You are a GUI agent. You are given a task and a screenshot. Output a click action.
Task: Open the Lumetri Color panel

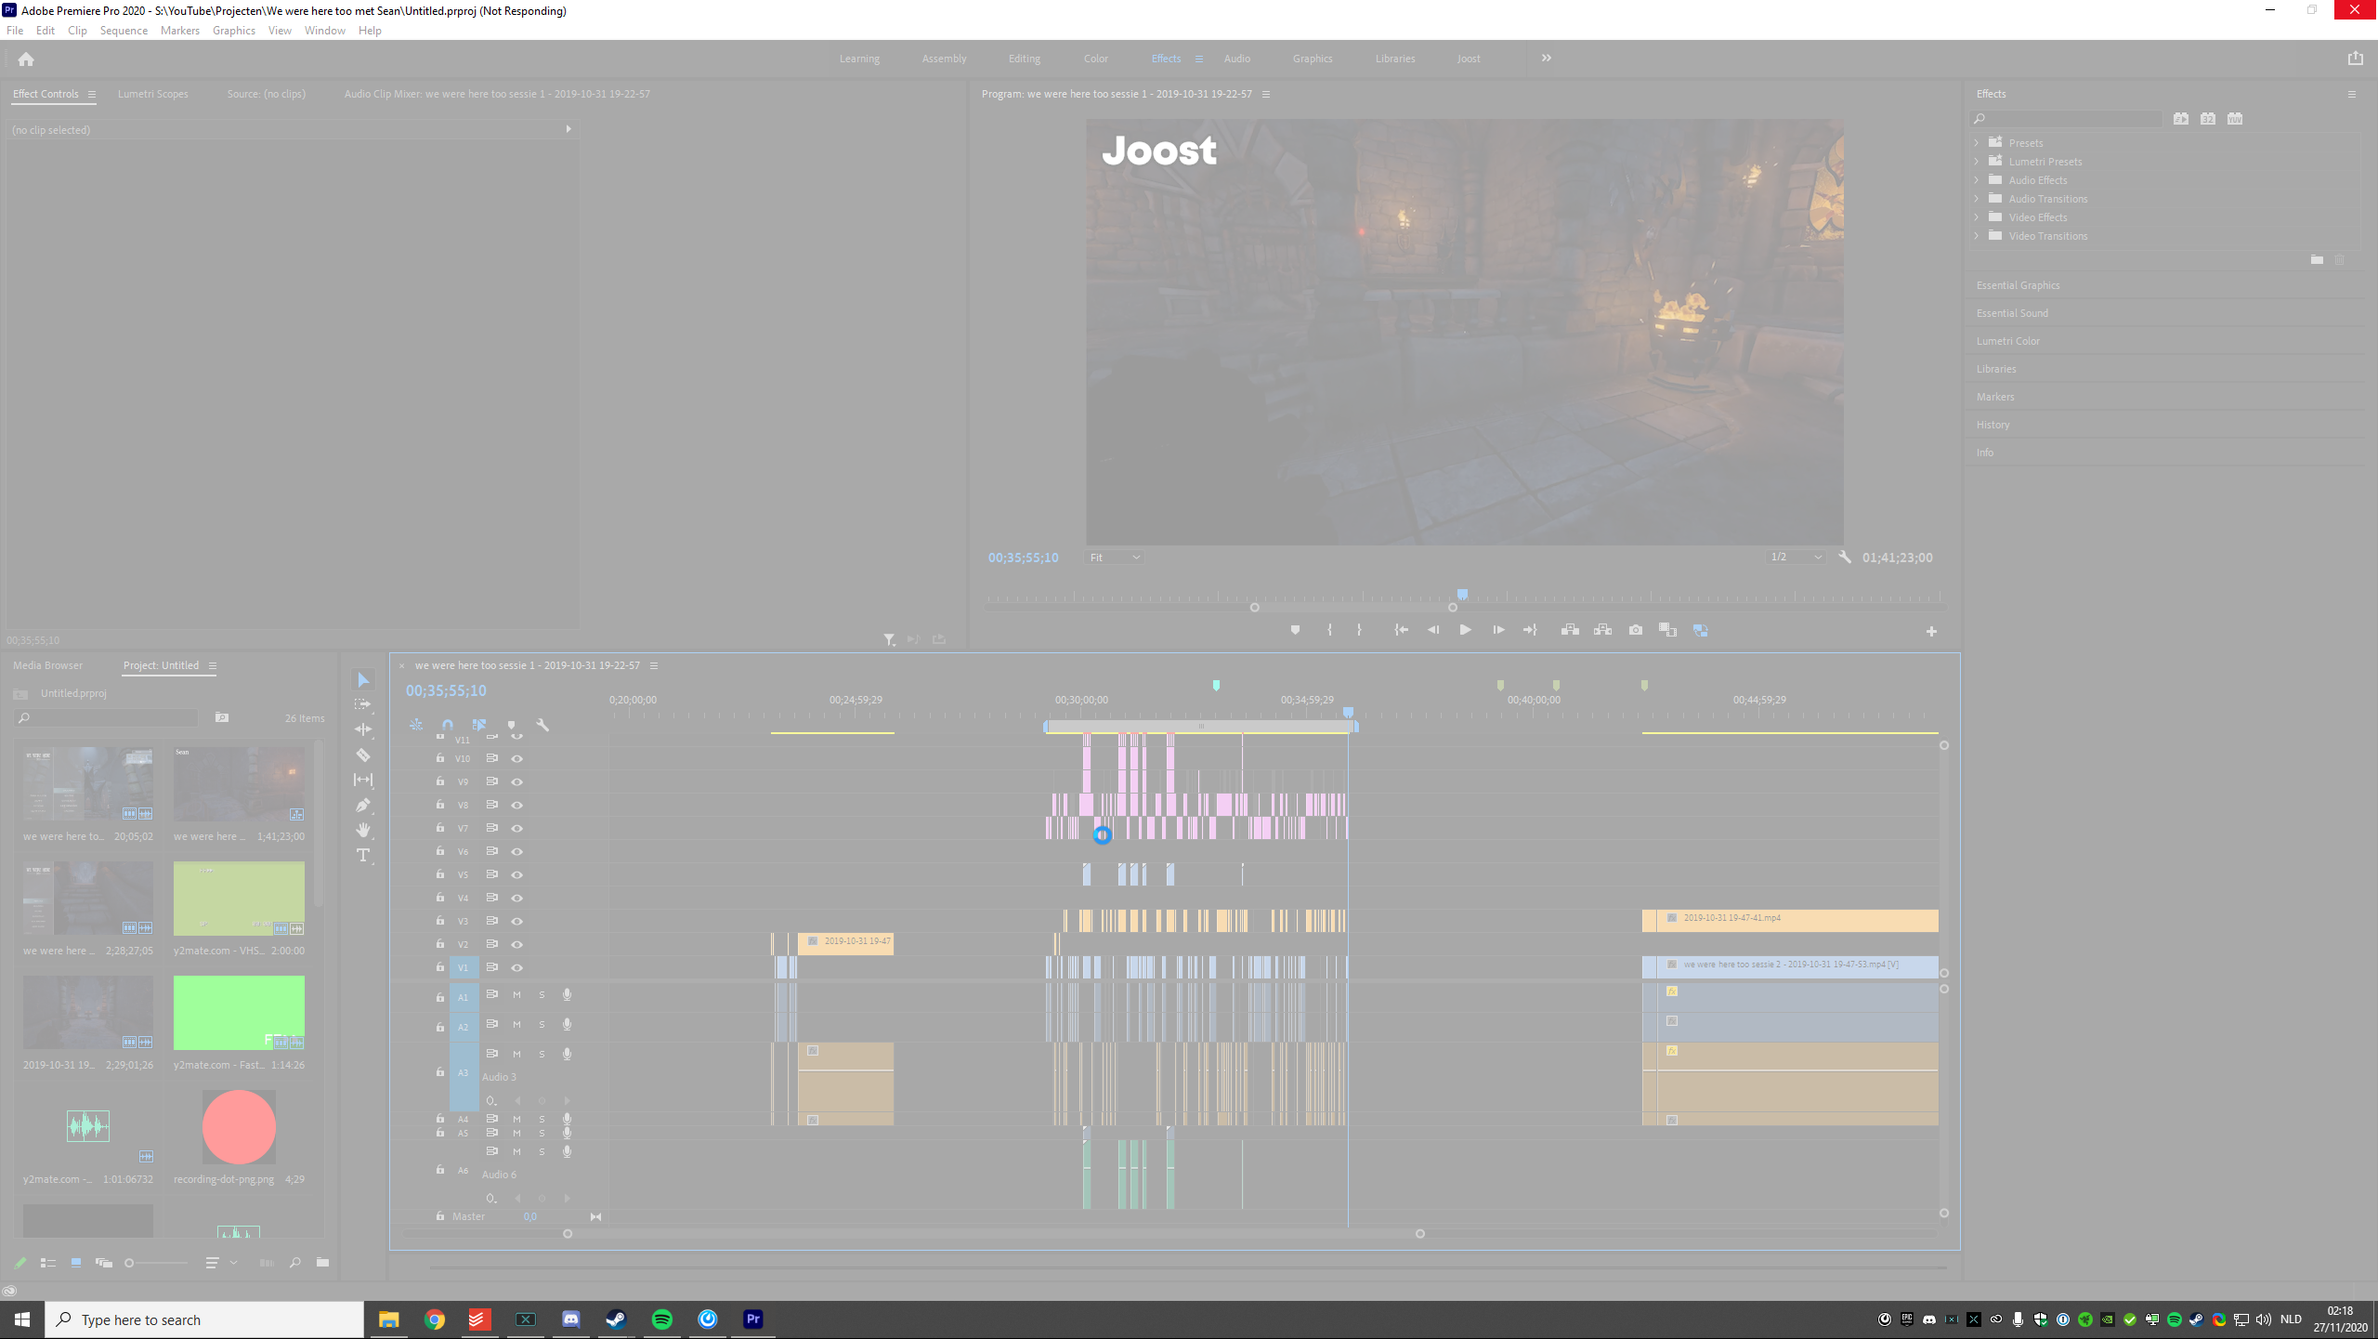(x=2007, y=341)
